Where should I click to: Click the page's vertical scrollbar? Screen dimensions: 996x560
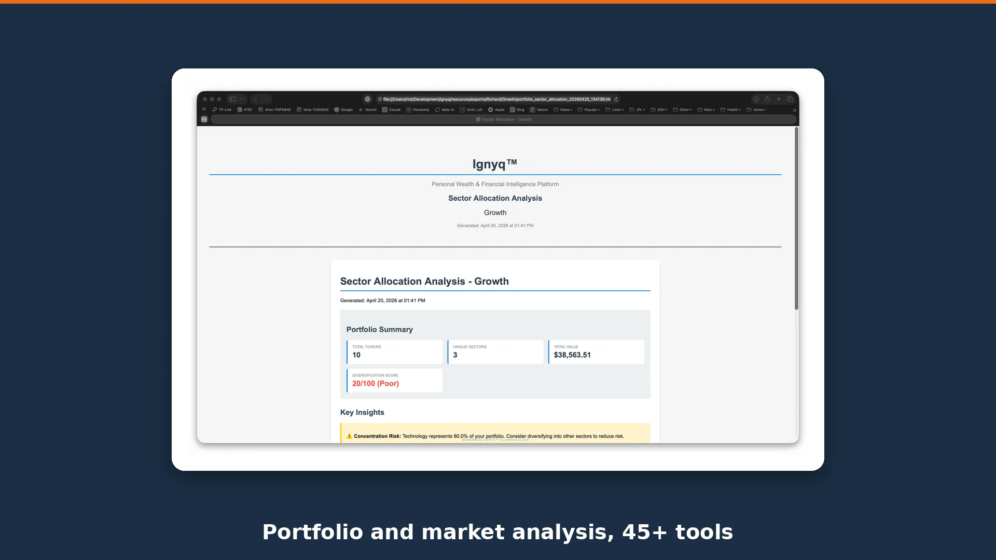[796, 219]
